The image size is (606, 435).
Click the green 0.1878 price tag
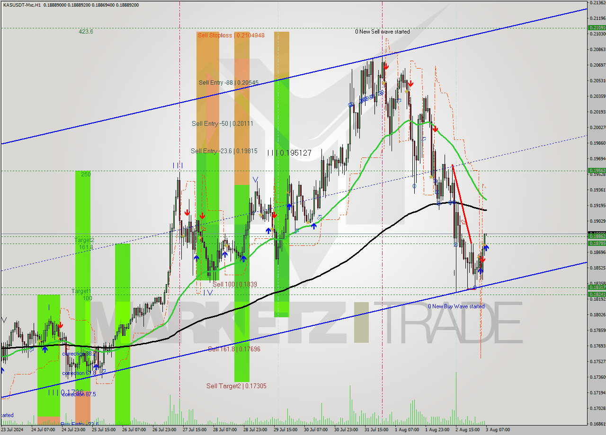(597, 243)
